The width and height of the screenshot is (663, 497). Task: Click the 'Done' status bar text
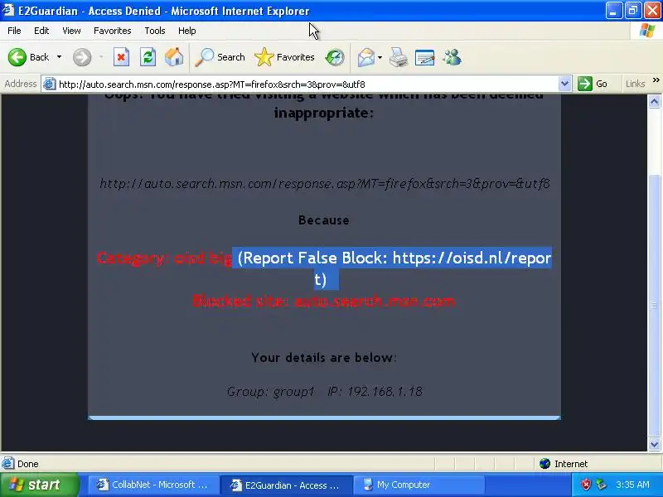click(28, 464)
